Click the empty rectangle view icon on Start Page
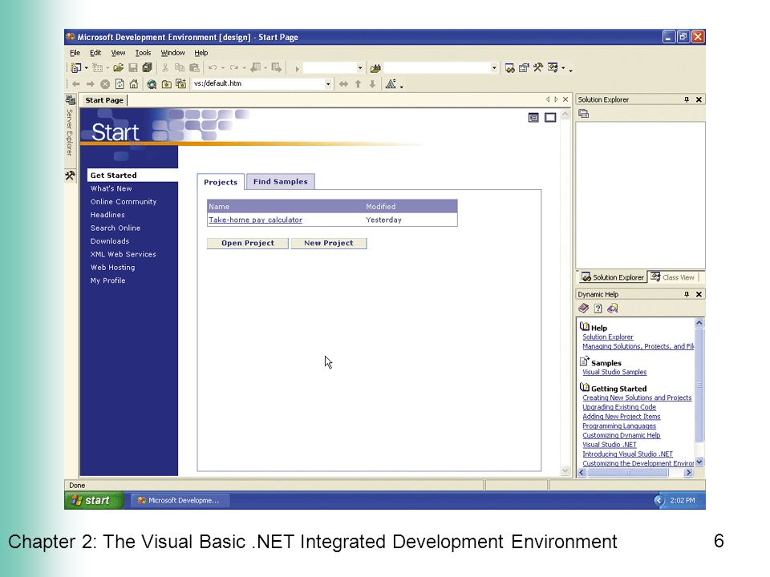Viewport: 770px width, 577px height. click(x=550, y=118)
